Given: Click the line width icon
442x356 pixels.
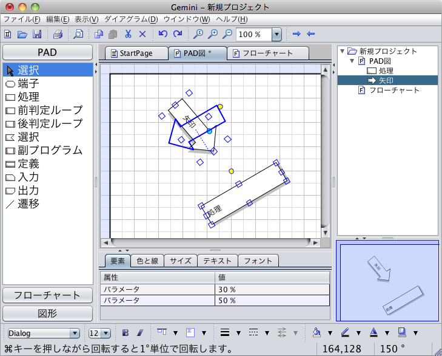Looking at the screenshot, I should click(x=225, y=332).
